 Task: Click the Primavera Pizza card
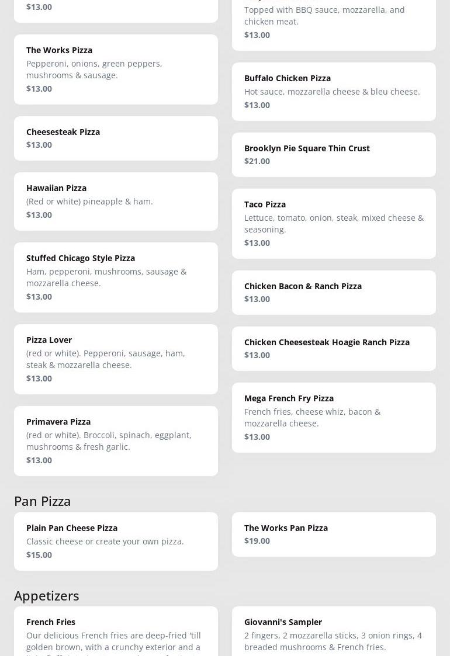116,440
